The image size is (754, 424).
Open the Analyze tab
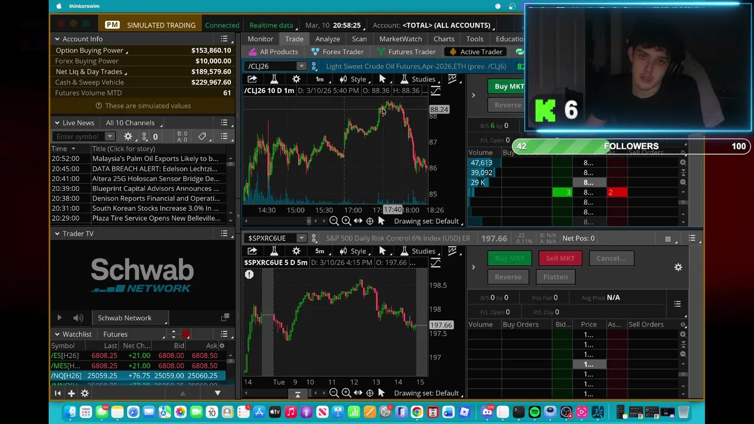tap(328, 39)
